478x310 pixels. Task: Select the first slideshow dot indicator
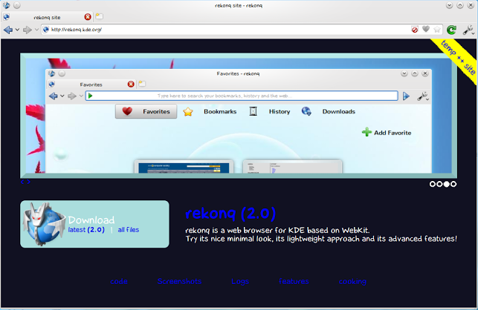tap(432, 184)
